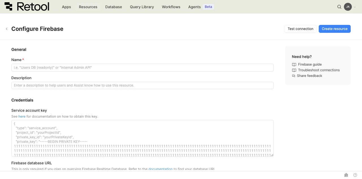The image size is (362, 179).
Task: Focus the Name input field
Action: click(143, 68)
